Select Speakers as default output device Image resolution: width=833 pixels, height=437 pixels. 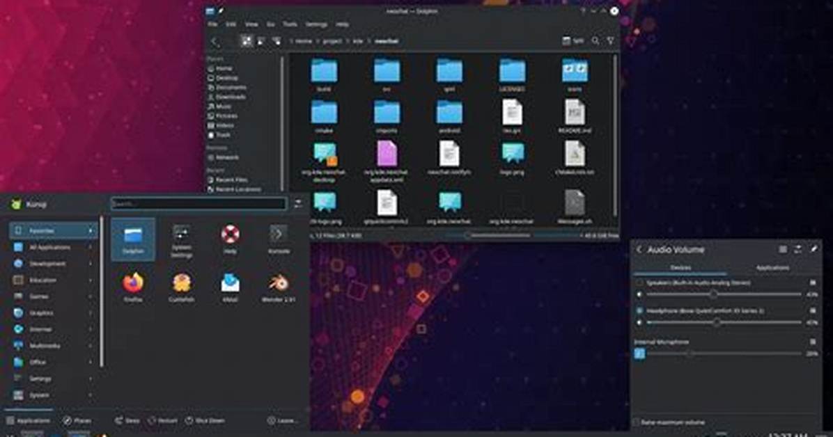click(x=639, y=283)
